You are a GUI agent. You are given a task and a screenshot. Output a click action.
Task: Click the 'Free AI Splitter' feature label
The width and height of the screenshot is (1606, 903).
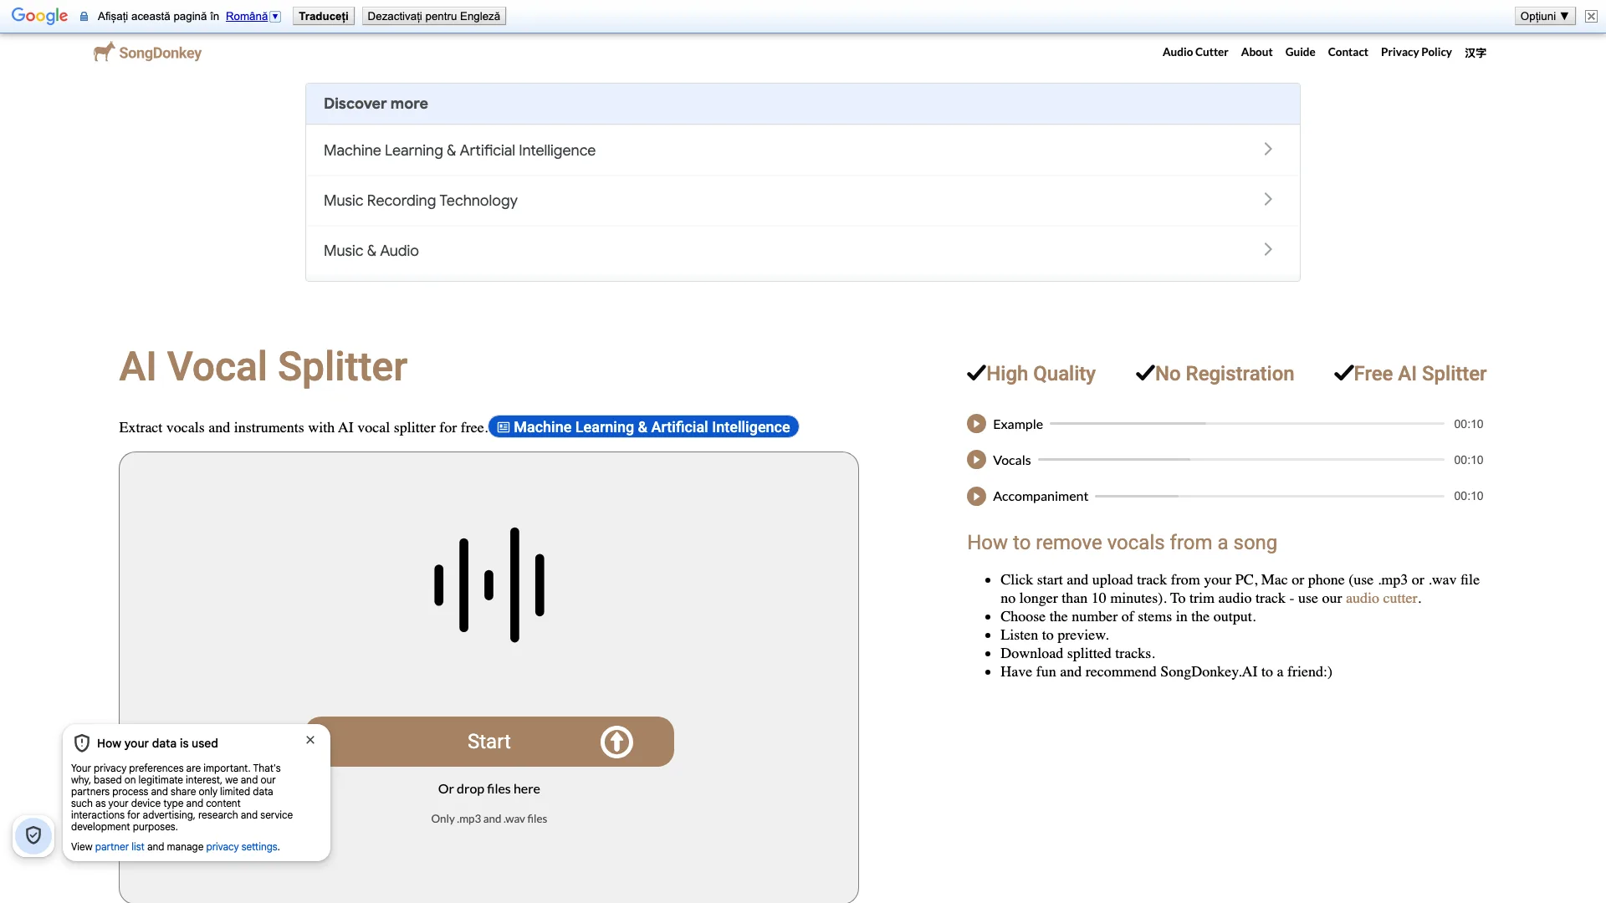pos(1420,374)
